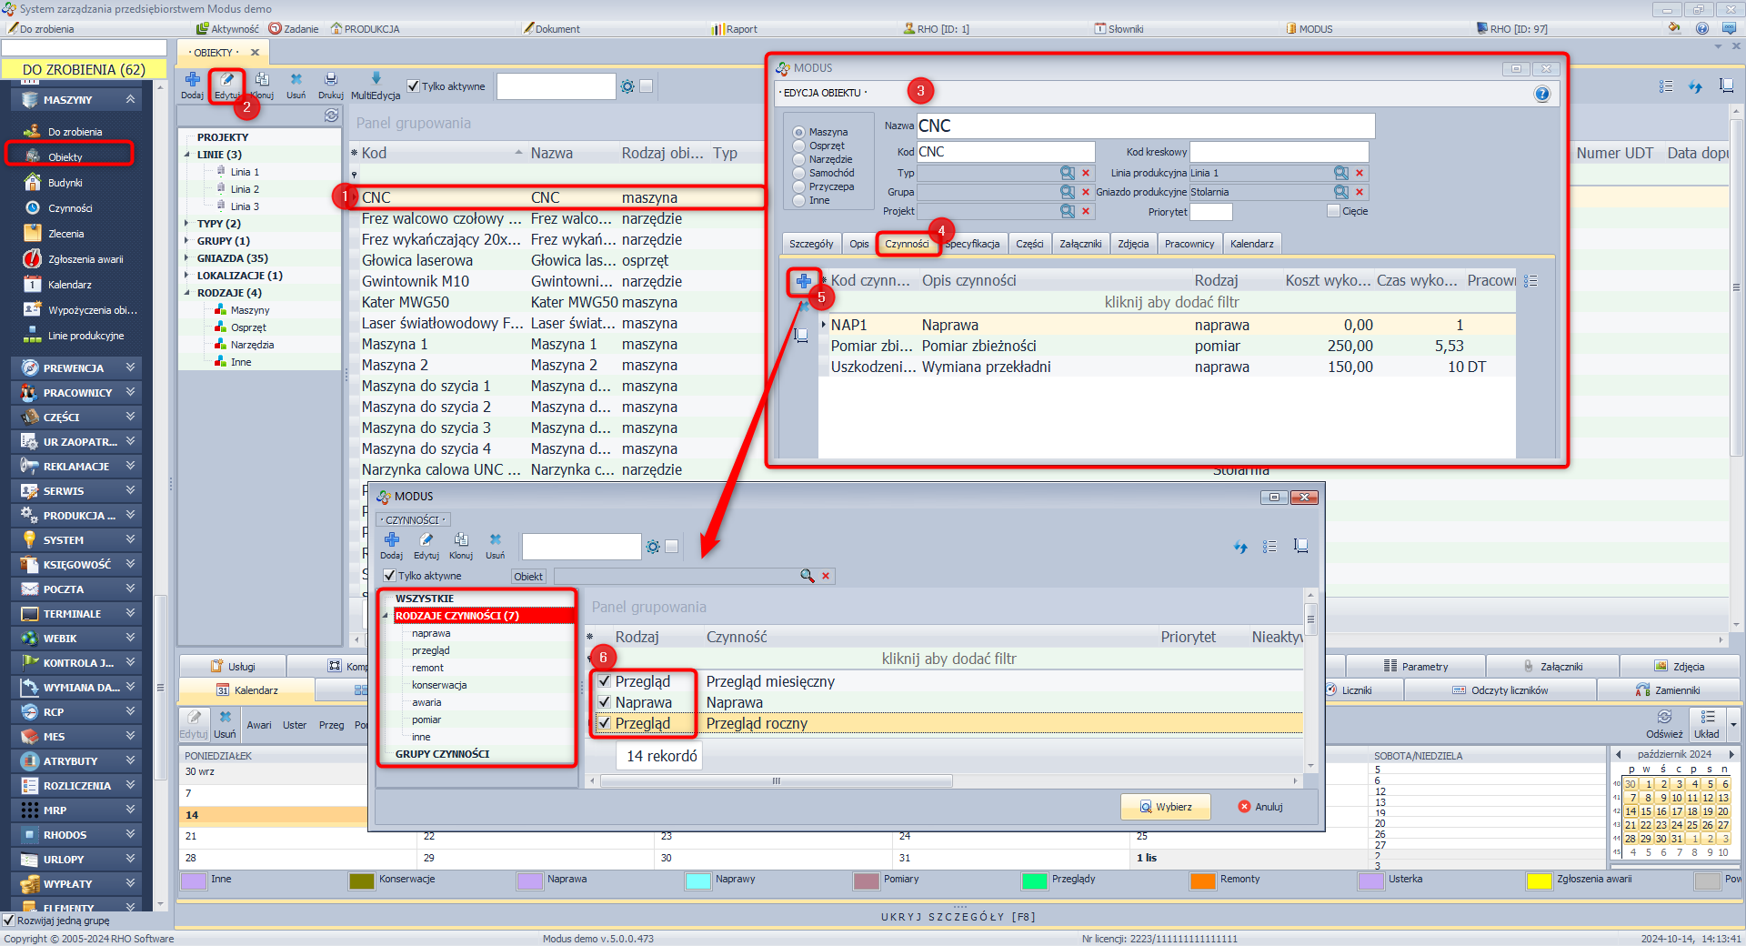Viewport: 1746px width, 946px height.
Task: Open Zgłoszenia awarii in the sidebar
Action: (85, 259)
